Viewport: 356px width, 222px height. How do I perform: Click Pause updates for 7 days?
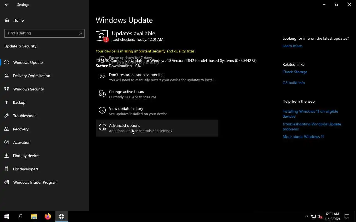[x=130, y=58]
